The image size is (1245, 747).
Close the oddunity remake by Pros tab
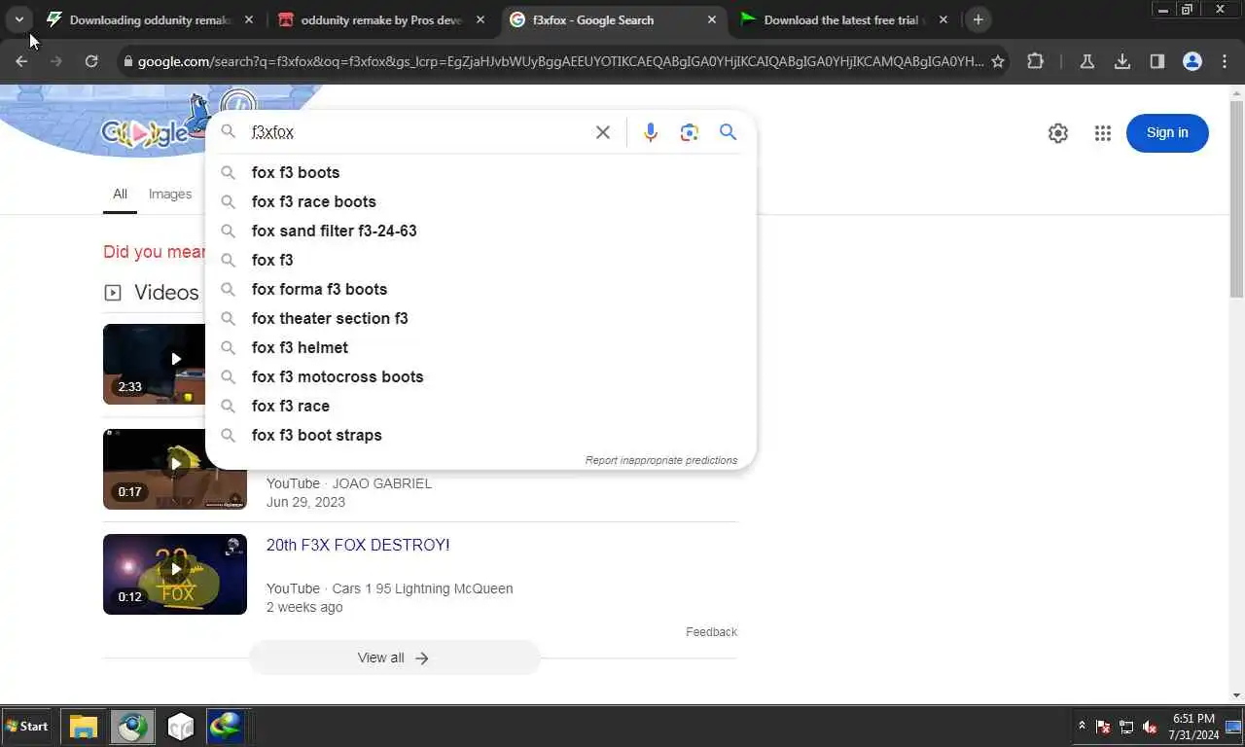480,19
